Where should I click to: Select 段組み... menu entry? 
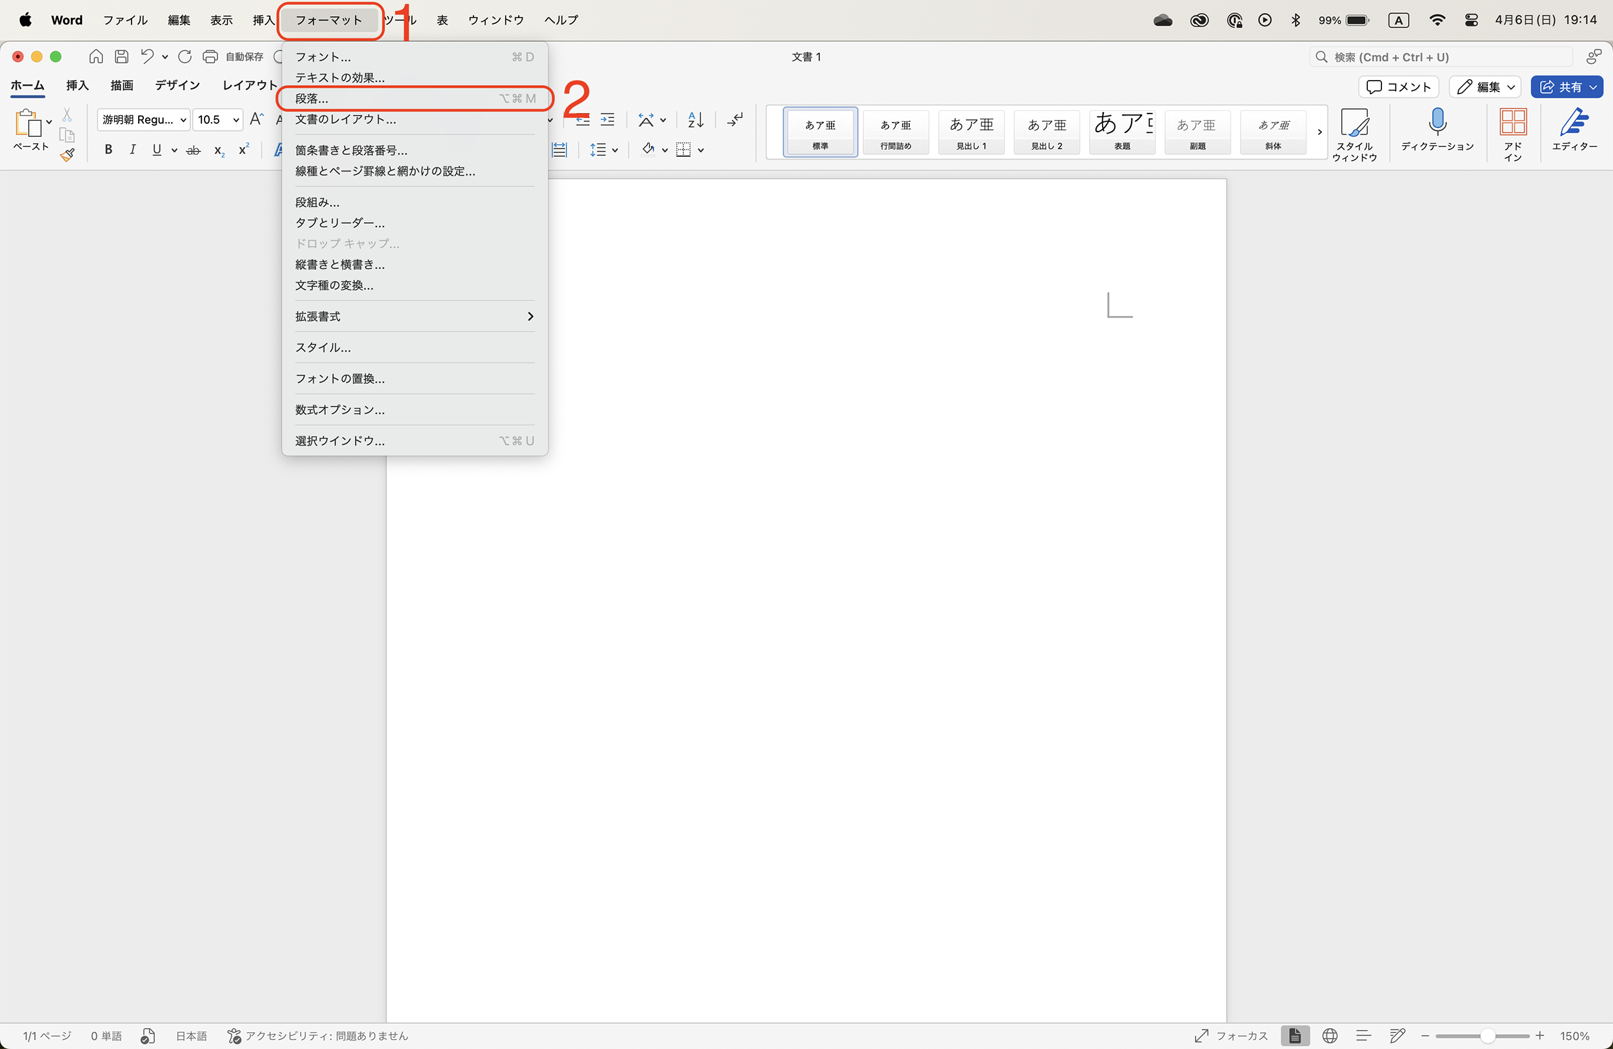pos(415,203)
